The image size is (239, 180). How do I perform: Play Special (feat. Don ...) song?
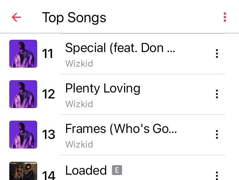tap(120, 48)
